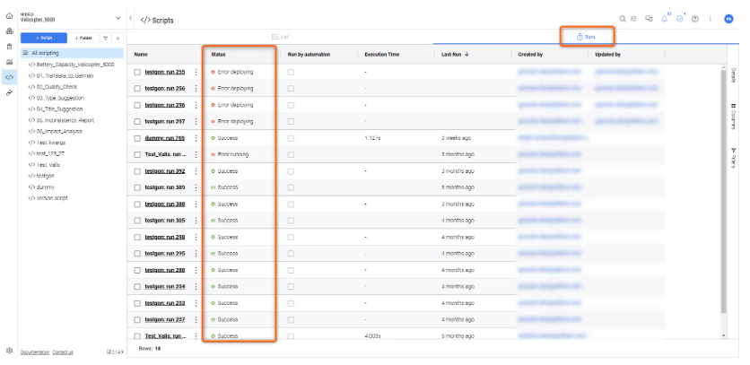The image size is (750, 365).
Task: Switch to the Runs tab
Action: point(587,37)
